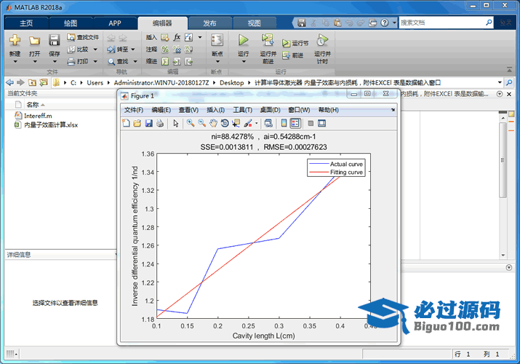The height and width of the screenshot is (364, 520).
Task: Click the print figure icon in Figure toolbar
Action: click(x=160, y=124)
